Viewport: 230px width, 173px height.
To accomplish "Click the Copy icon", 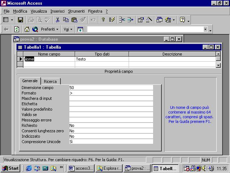I will (66, 20).
